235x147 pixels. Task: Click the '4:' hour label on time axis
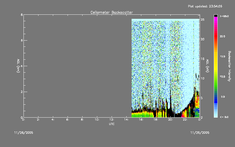[53, 120]
